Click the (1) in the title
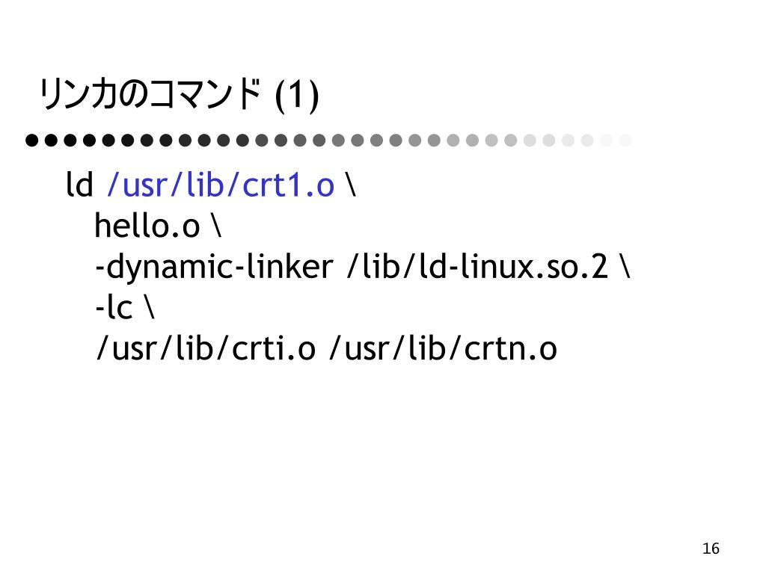This screenshot has height=574, width=766. click(x=297, y=96)
